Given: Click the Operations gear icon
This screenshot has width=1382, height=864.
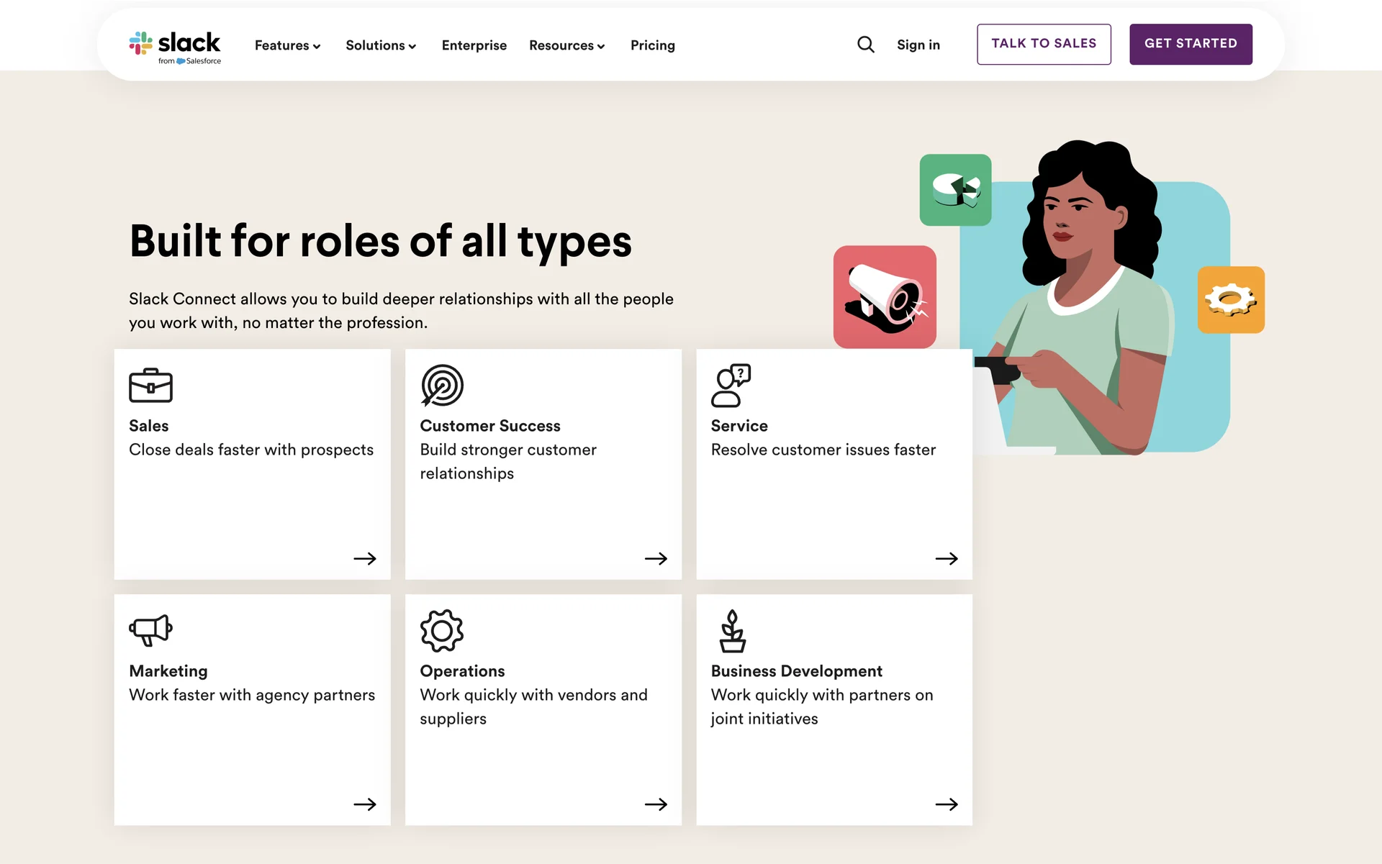Looking at the screenshot, I should click(441, 631).
